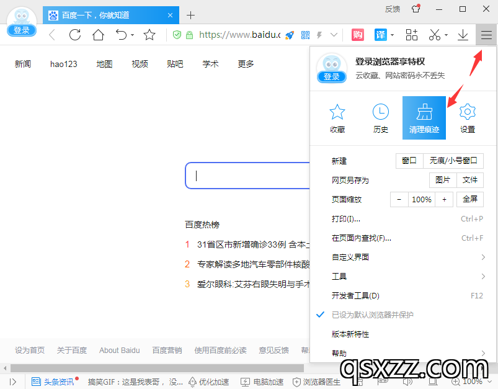The image size is (498, 389).
Task: Open a new tab with plus button
Action: 190,16
